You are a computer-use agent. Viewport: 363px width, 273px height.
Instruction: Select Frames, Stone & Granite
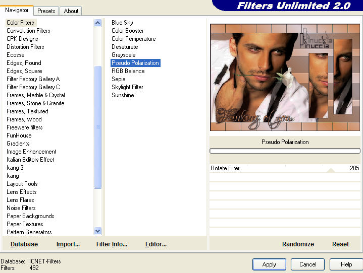(35, 103)
